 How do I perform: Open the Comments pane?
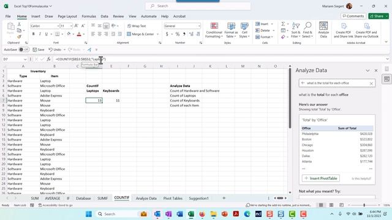(x=353, y=16)
